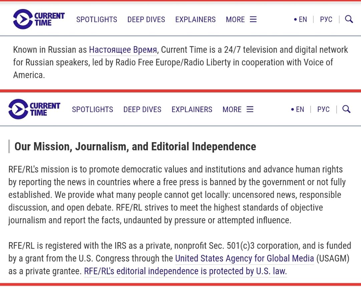This screenshot has width=361, height=287.
Task: Click Current Time logo in top header
Action: coord(39,19)
